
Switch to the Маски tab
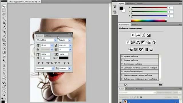(135, 25)
